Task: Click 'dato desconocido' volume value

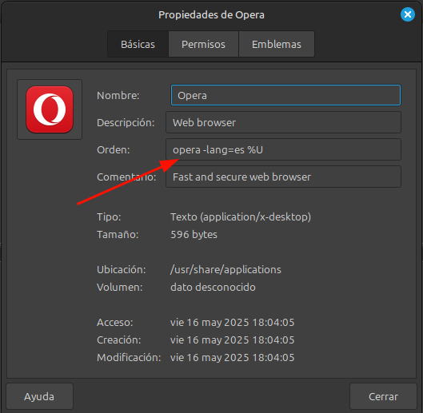Action: point(213,287)
